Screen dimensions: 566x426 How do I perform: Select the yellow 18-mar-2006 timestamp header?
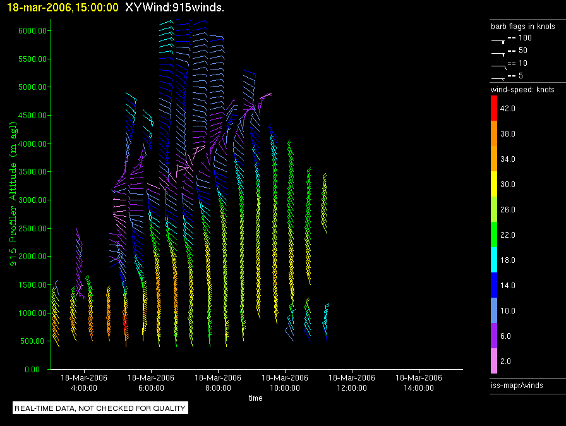[x=63, y=7]
